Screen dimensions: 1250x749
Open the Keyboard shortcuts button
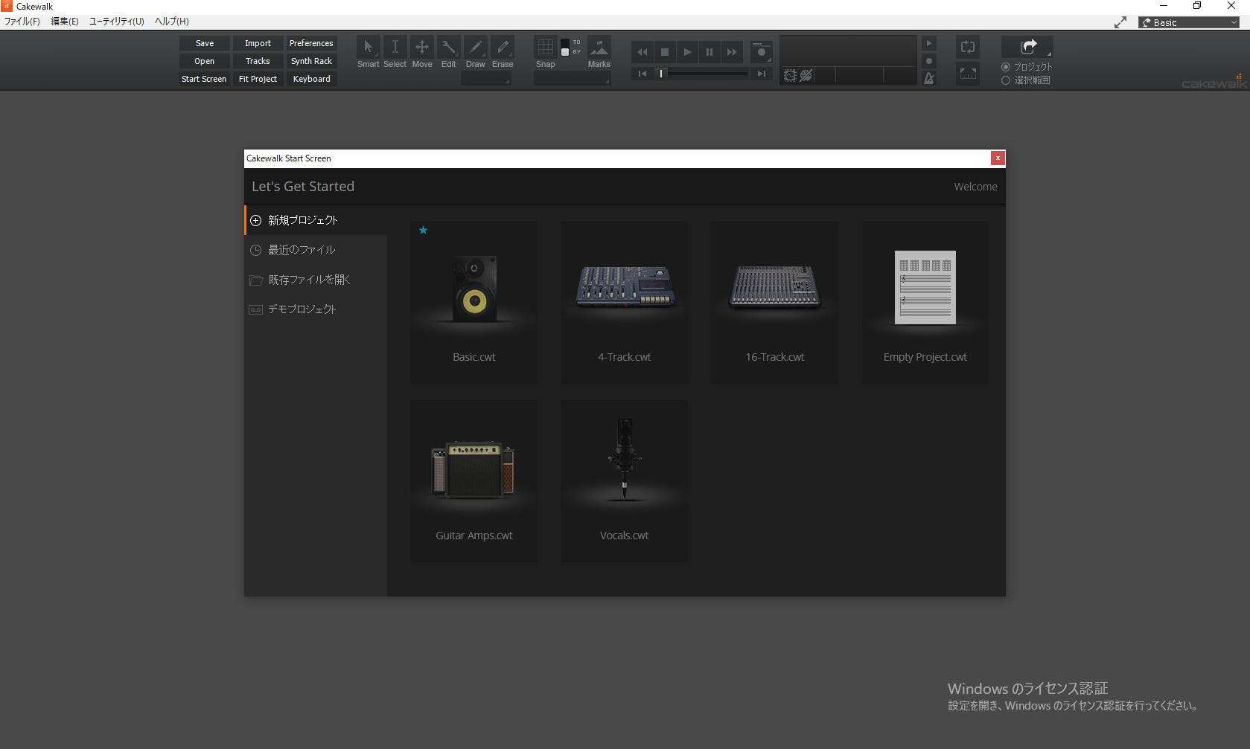(x=312, y=79)
